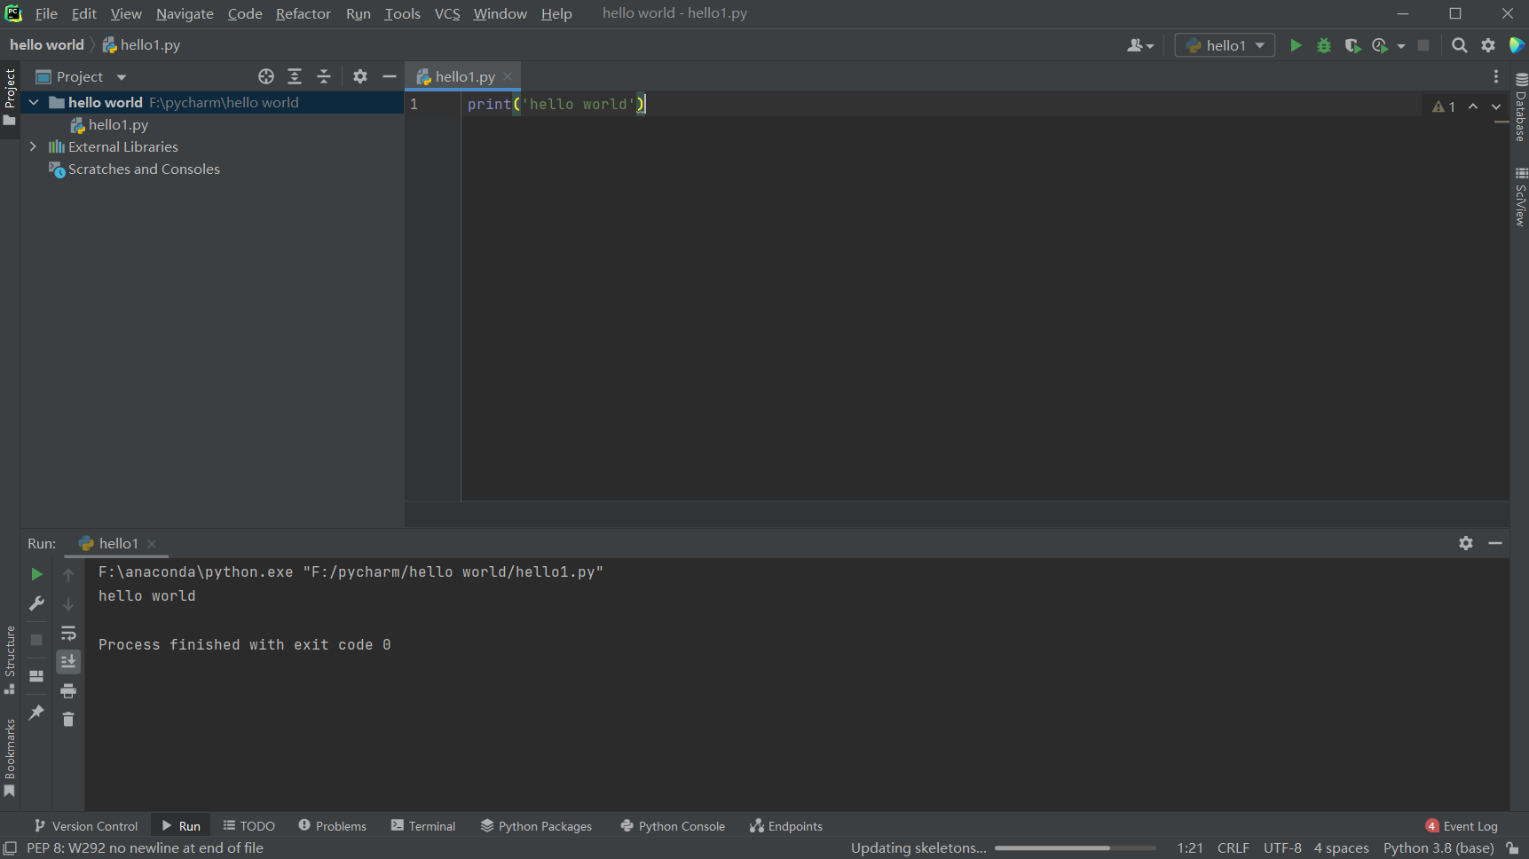The image size is (1529, 859).
Task: Open the Problems tool window
Action: coord(333,826)
